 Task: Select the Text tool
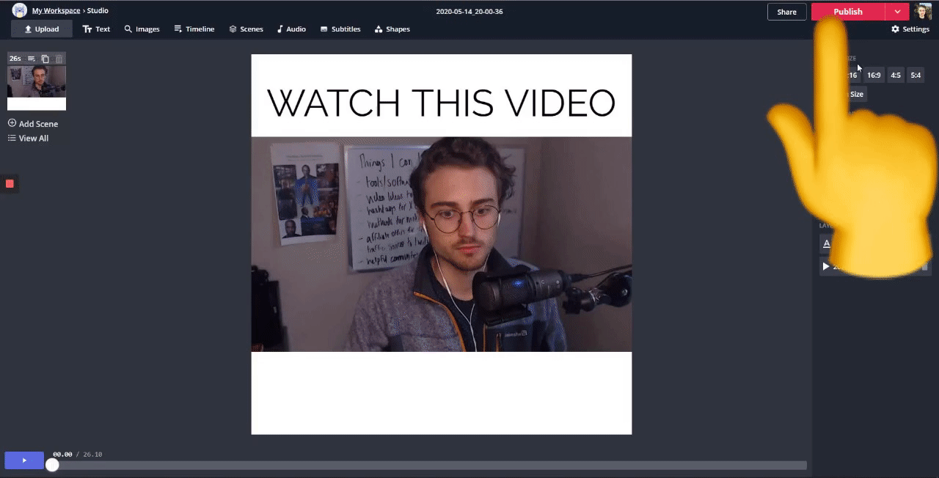96,29
